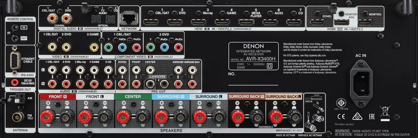
Task: Click the red right audio jack for 5 CD
Action: (x=108, y=84)
